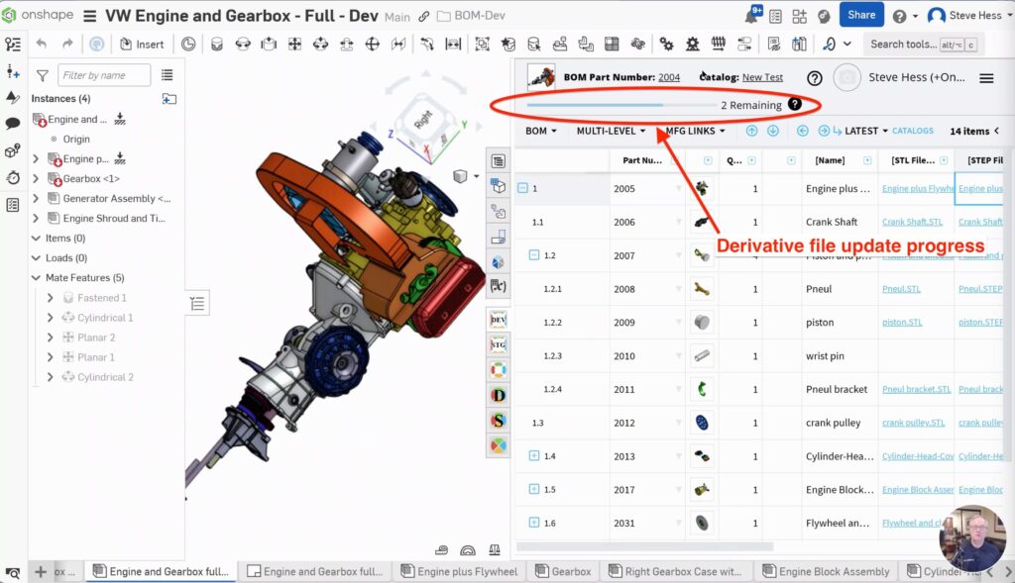
Task: Click the STG icon in the side strip
Action: [x=499, y=344]
